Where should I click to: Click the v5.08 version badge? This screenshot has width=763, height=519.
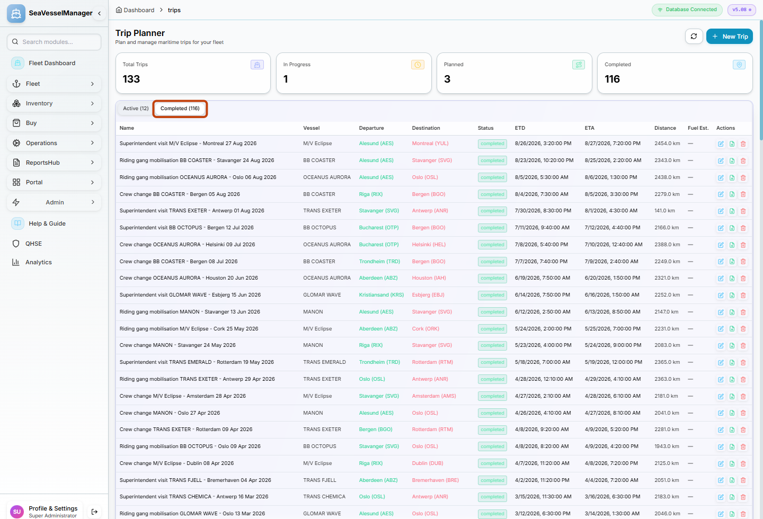(742, 10)
